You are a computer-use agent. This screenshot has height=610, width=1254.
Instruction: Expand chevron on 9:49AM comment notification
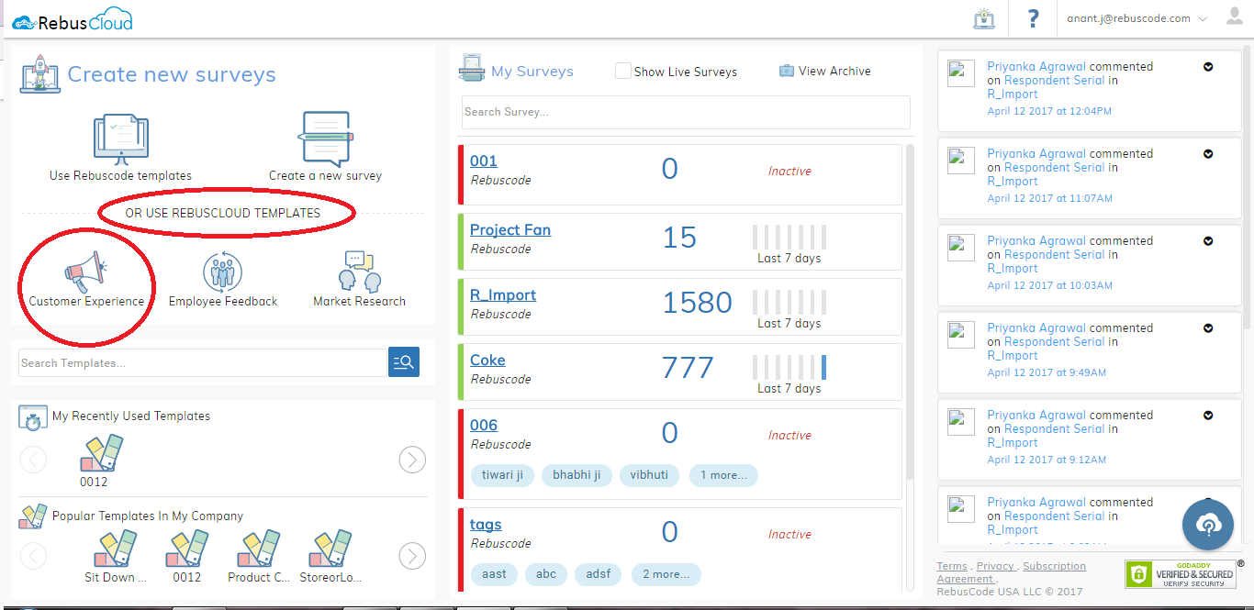[x=1208, y=328]
